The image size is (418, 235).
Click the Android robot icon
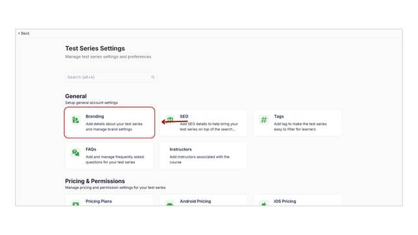(x=170, y=204)
